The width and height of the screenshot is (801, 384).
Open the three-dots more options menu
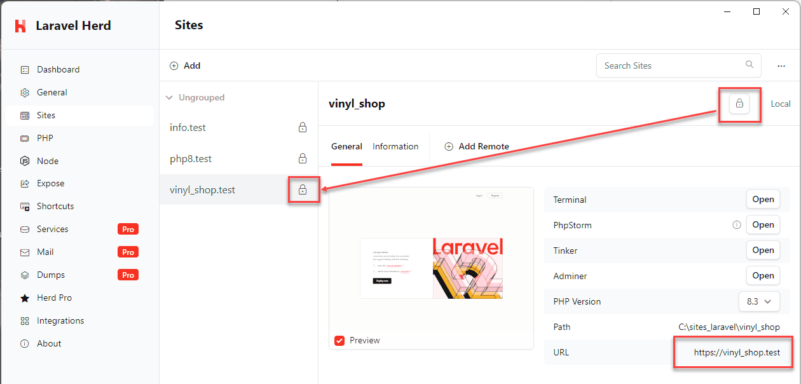(781, 66)
